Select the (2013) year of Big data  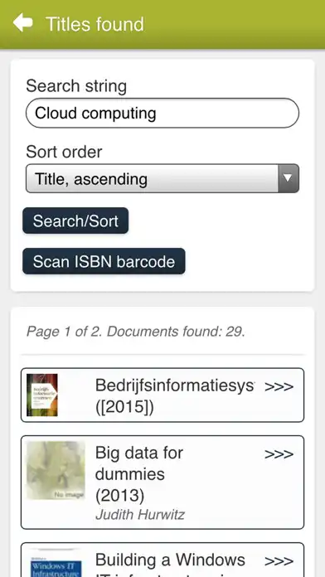pos(119,496)
